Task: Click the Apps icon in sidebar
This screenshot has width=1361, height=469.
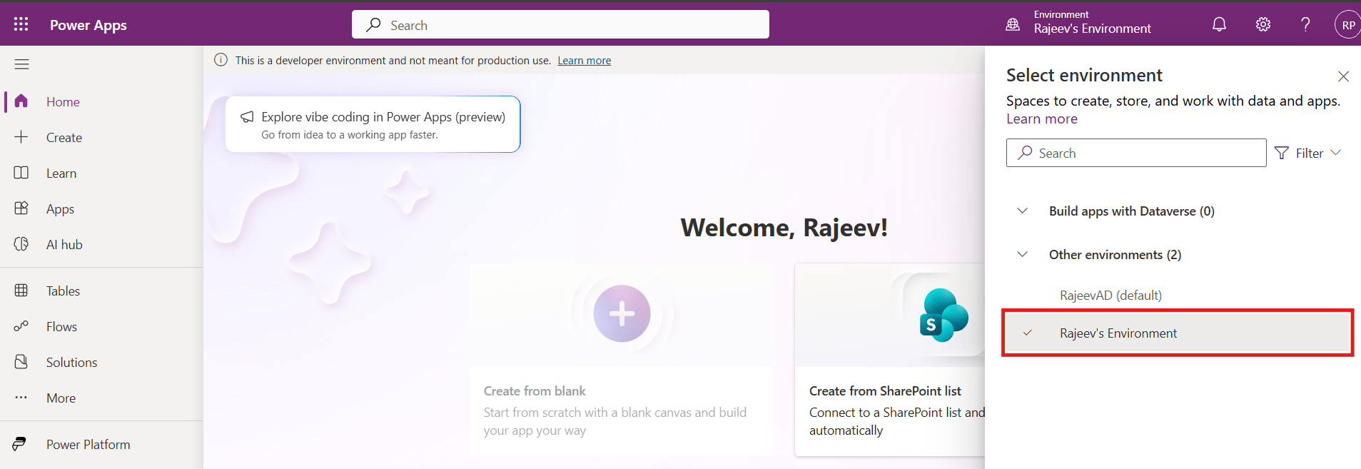Action: [21, 208]
